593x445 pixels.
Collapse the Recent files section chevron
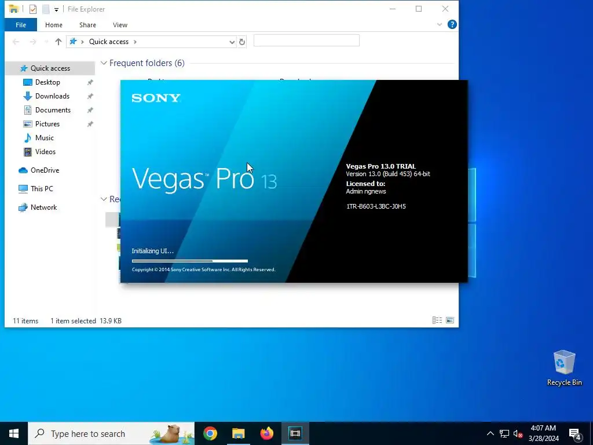click(104, 199)
